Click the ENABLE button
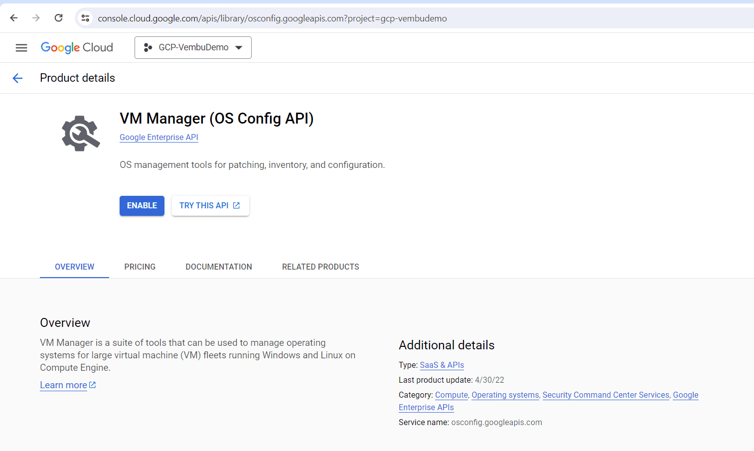The height and width of the screenshot is (451, 754). (x=142, y=206)
